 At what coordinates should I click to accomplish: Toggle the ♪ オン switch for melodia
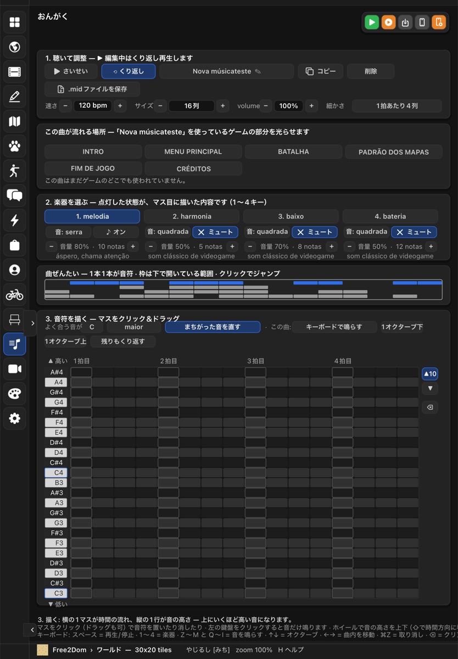[x=115, y=232]
